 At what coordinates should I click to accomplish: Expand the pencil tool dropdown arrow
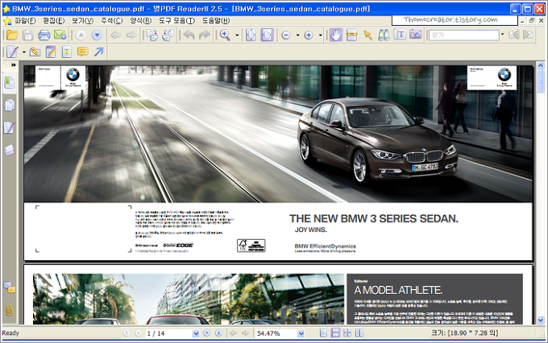click(x=23, y=52)
